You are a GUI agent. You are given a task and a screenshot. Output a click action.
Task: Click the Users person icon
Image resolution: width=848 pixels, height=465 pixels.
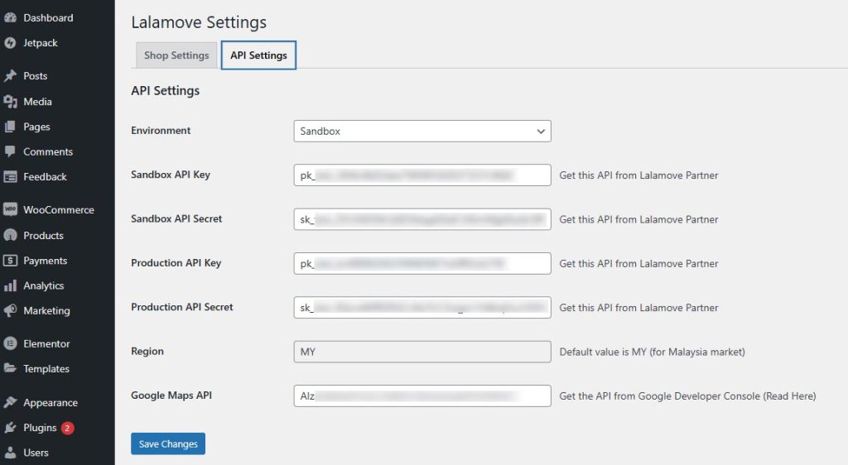coord(10,453)
